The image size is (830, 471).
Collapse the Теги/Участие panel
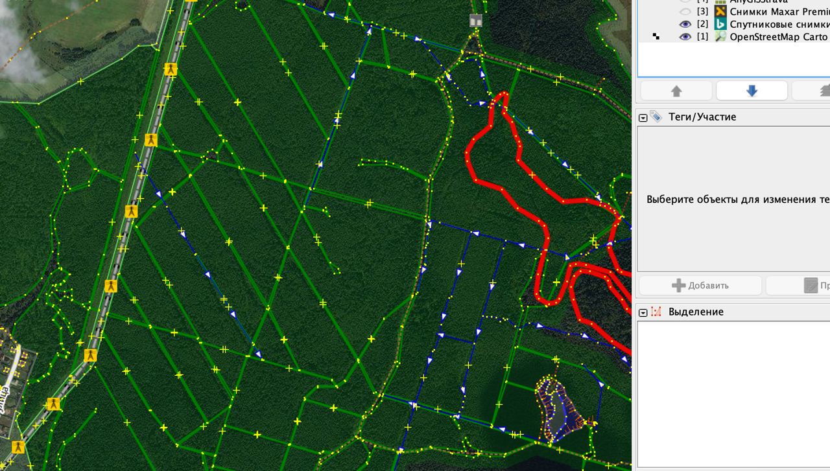[x=643, y=117]
